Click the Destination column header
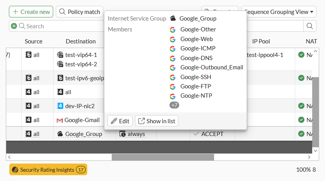 pyautogui.click(x=81, y=41)
